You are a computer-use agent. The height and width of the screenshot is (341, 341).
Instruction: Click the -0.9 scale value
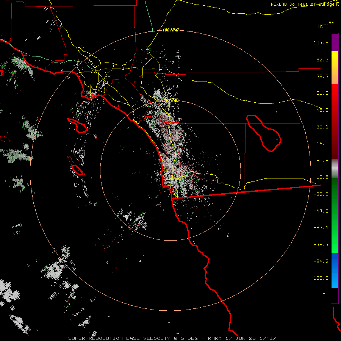[322, 161]
